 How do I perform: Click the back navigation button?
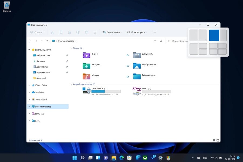(x=30, y=41)
